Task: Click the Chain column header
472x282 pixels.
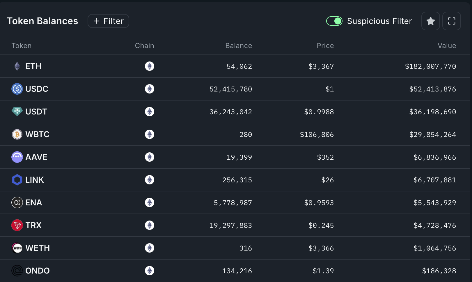Action: click(144, 46)
